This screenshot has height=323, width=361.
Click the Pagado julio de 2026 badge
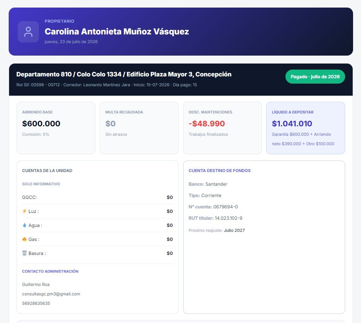(x=315, y=76)
